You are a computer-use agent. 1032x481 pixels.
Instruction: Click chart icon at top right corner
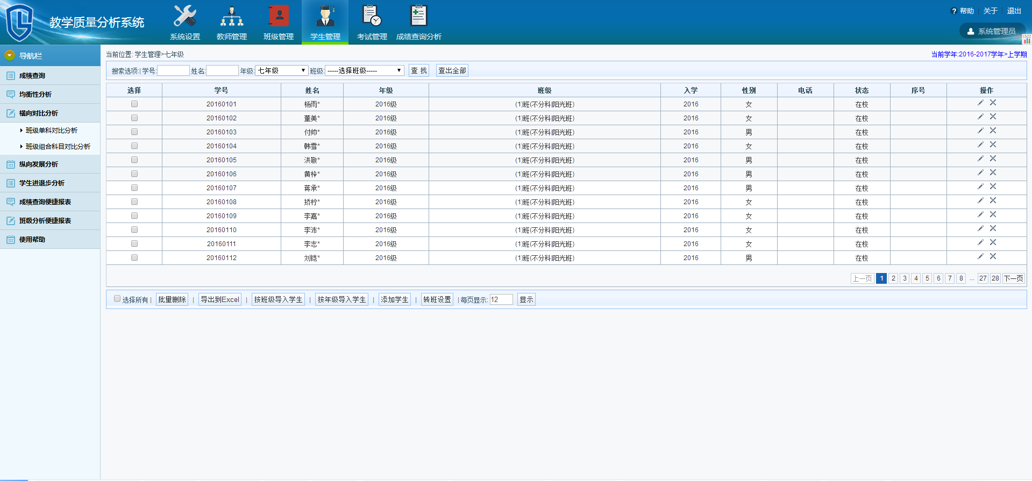pyautogui.click(x=1027, y=39)
